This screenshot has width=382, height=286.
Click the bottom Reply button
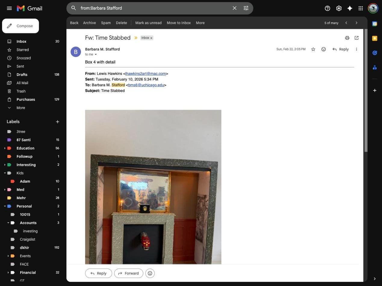coord(98,273)
